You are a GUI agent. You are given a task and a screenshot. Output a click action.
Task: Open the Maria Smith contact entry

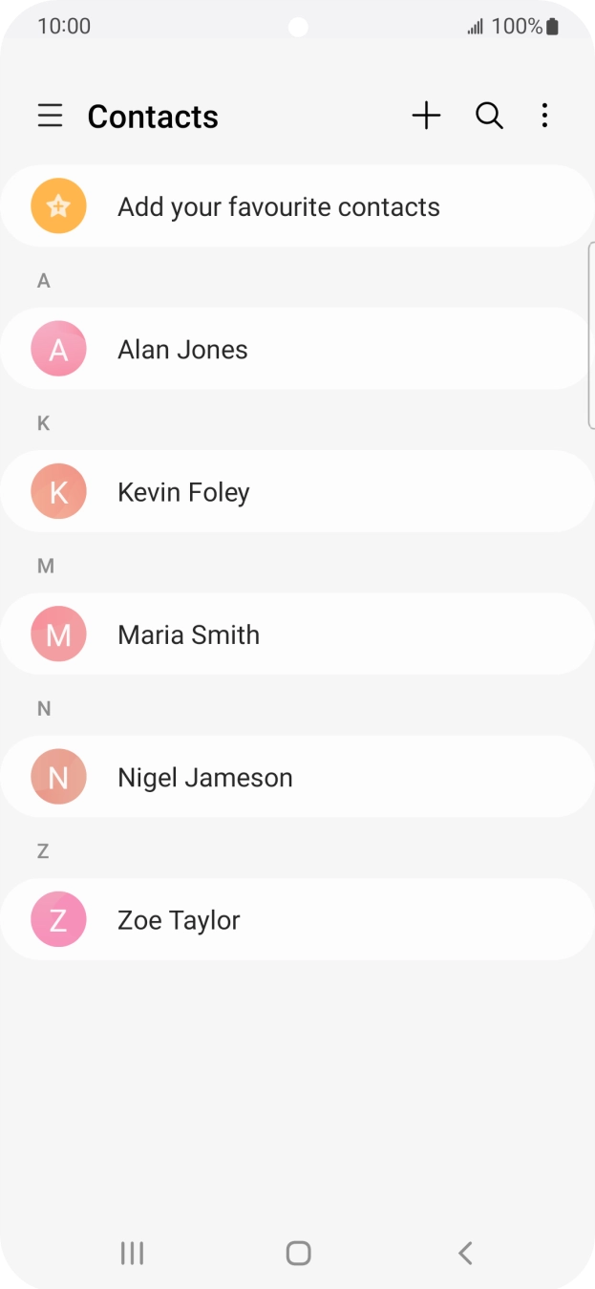point(297,634)
